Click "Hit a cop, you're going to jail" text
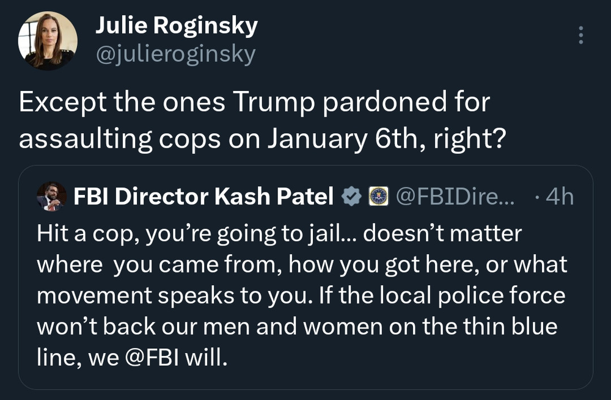Viewport: 611px width, 400px height. [x=164, y=234]
